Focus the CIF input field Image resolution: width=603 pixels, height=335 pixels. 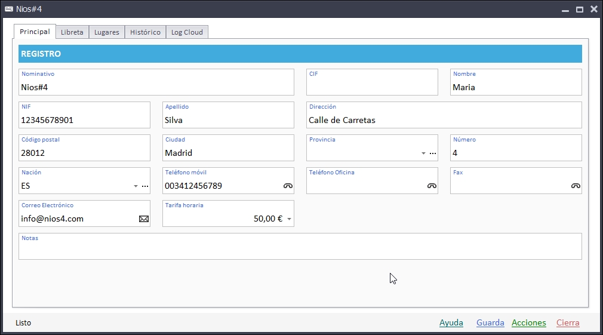pyautogui.click(x=371, y=87)
